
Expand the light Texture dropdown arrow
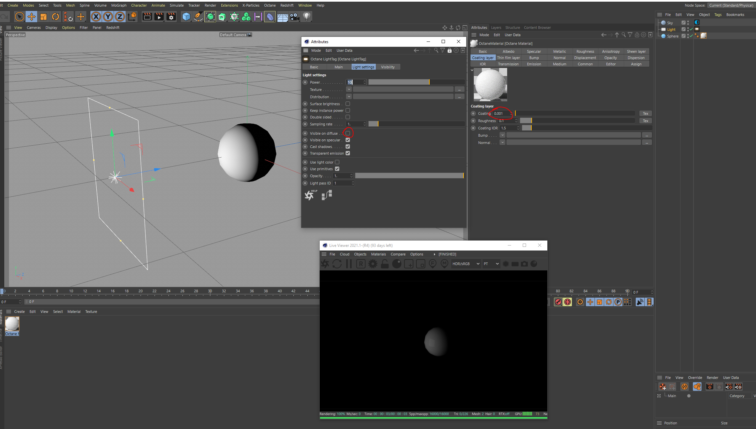click(x=349, y=89)
